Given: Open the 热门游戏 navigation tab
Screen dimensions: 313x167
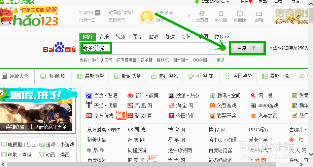Looking at the screenshot, I should coord(165,76).
